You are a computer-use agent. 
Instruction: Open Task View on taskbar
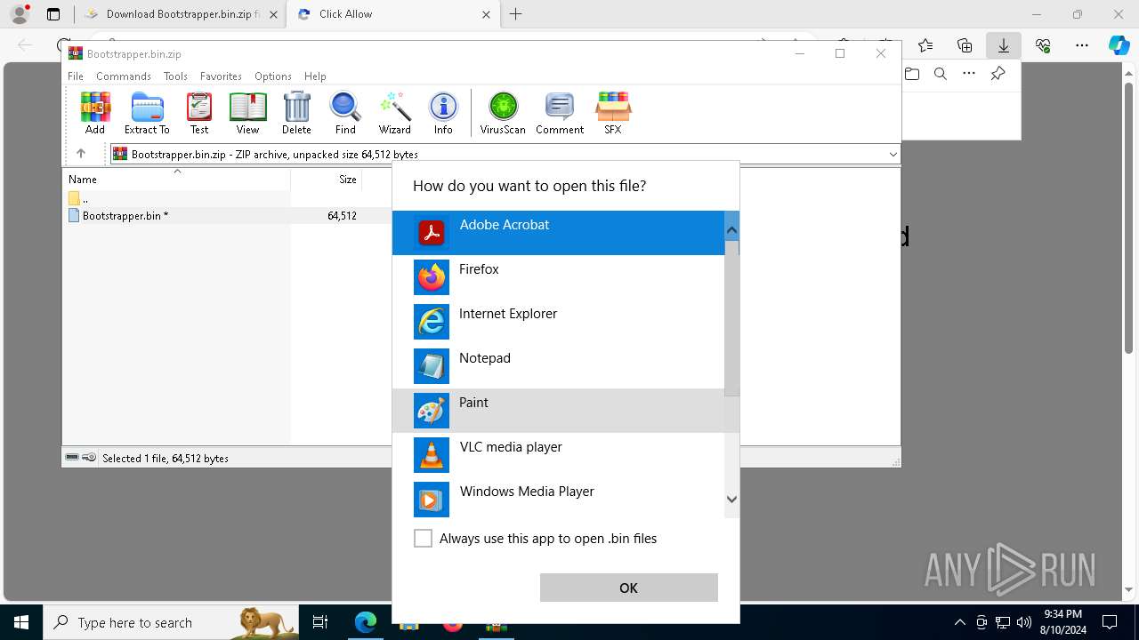click(320, 622)
